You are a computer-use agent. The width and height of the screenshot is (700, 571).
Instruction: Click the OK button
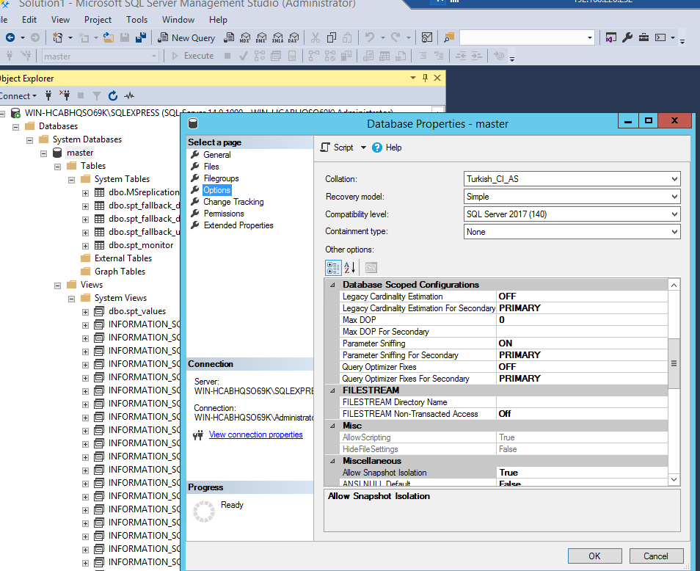pos(594,556)
